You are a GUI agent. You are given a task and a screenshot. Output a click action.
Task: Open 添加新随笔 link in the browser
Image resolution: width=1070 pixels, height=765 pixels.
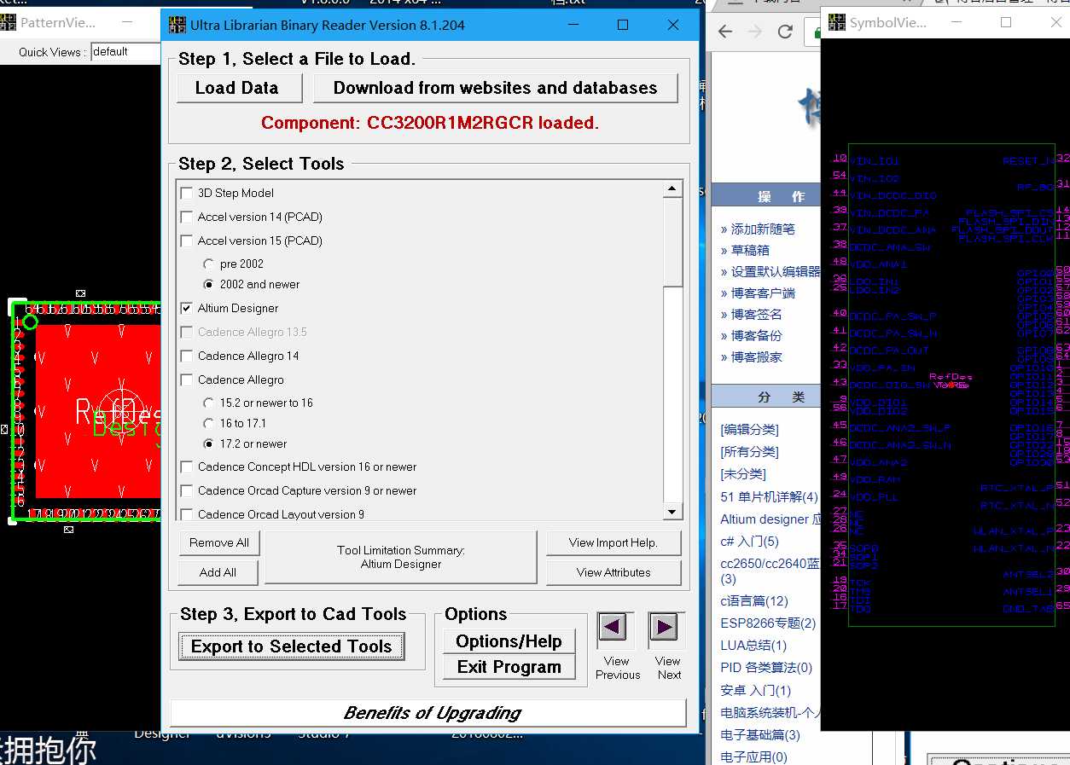763,229
